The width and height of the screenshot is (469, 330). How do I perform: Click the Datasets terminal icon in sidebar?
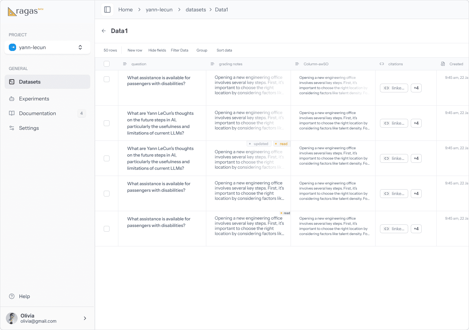[x=12, y=82]
